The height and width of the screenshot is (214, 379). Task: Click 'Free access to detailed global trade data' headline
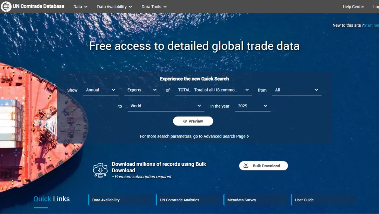[194, 46]
